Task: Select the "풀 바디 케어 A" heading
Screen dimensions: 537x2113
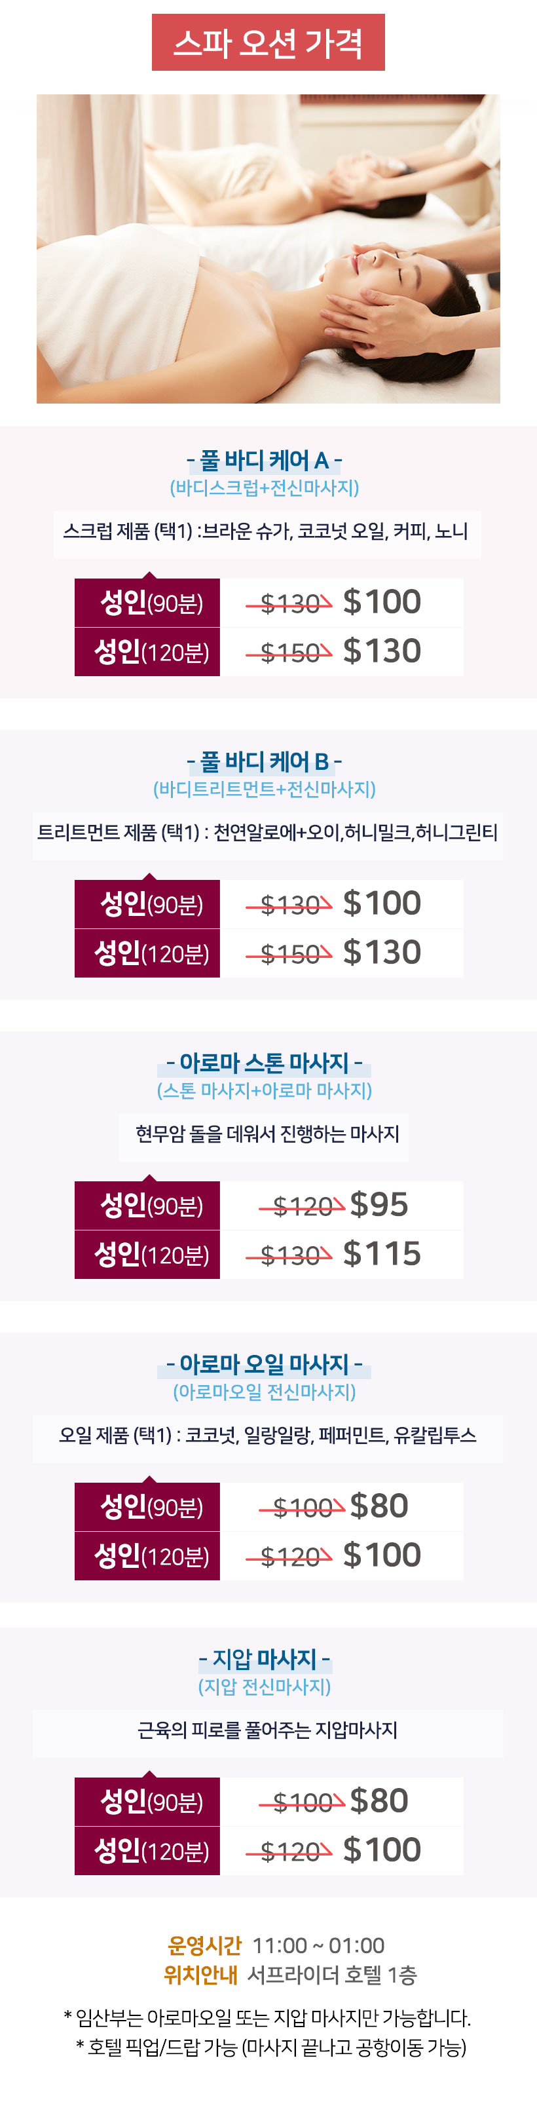Action: pos(264,460)
